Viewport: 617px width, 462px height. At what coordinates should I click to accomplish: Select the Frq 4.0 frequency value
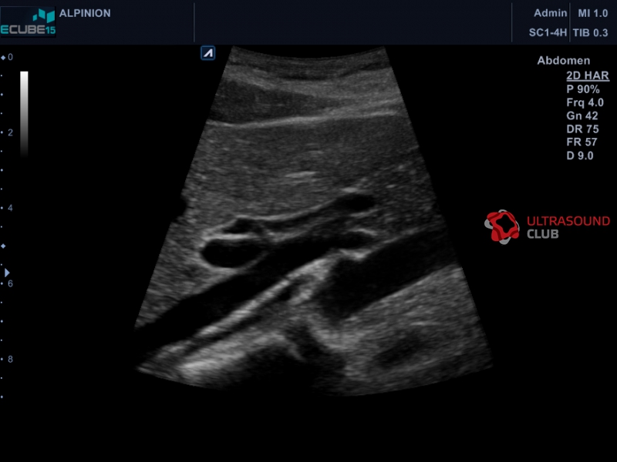[x=585, y=102]
